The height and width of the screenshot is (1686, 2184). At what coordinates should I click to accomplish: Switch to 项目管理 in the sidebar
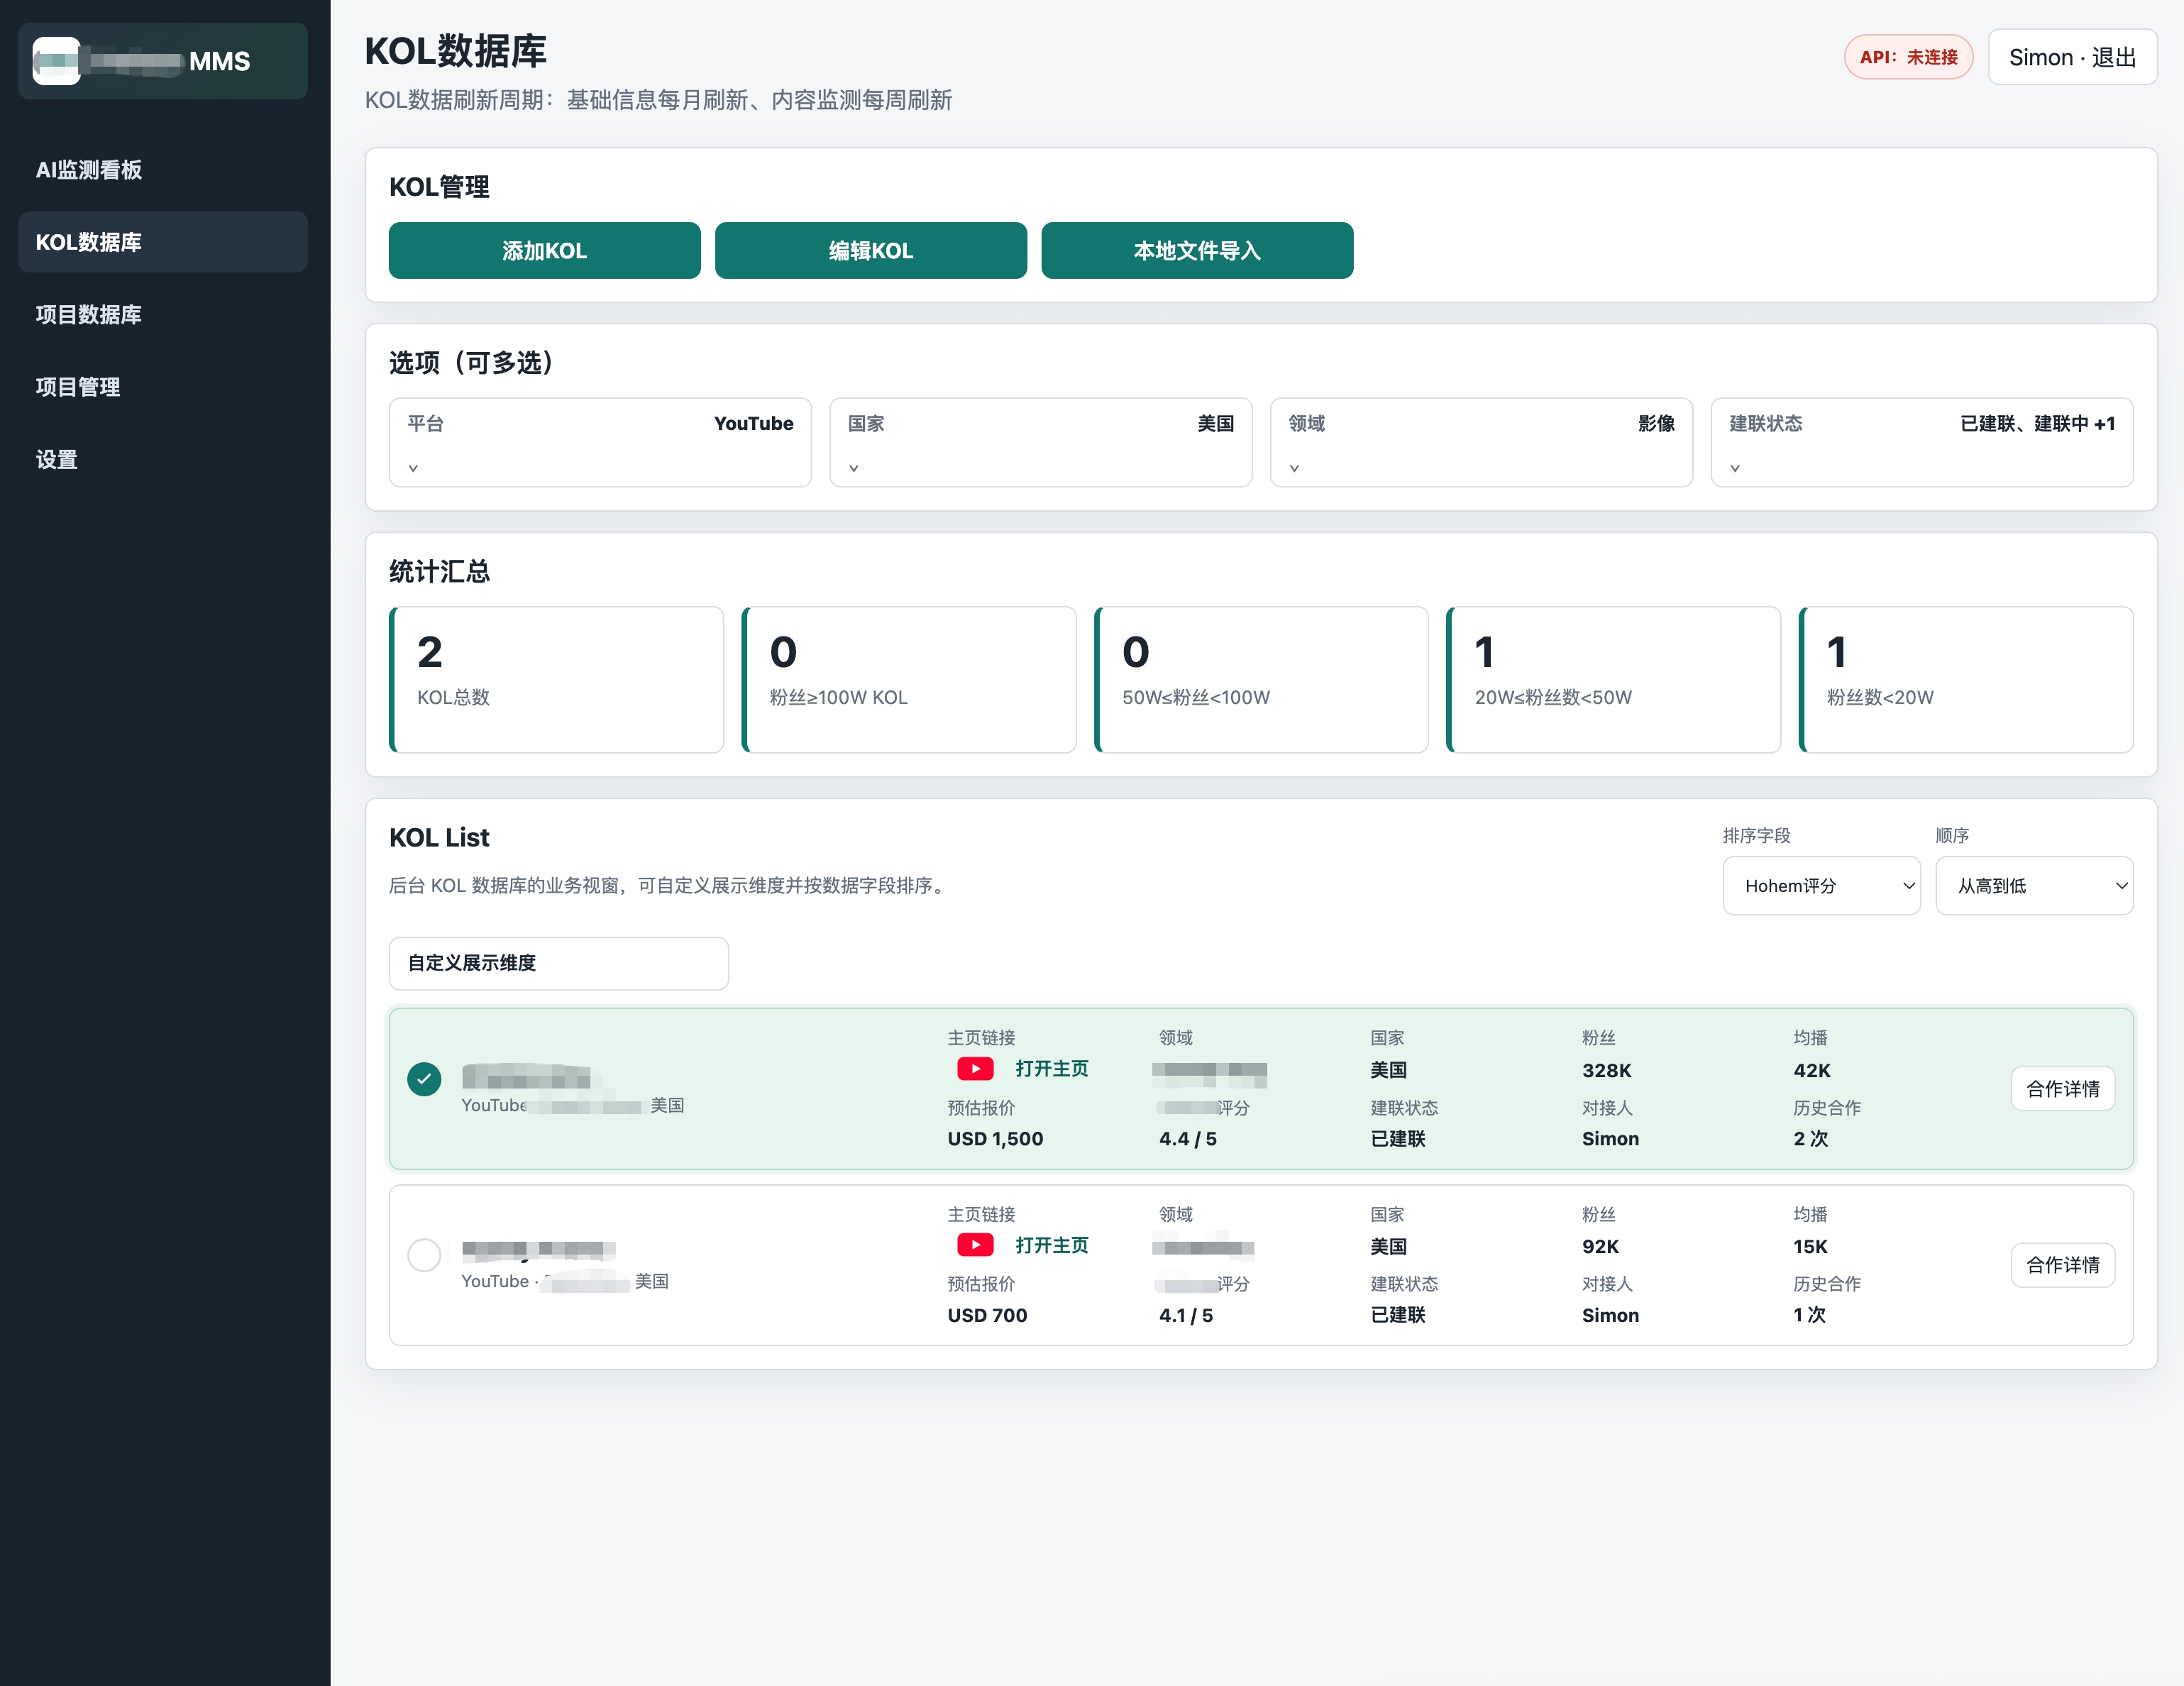(x=163, y=387)
